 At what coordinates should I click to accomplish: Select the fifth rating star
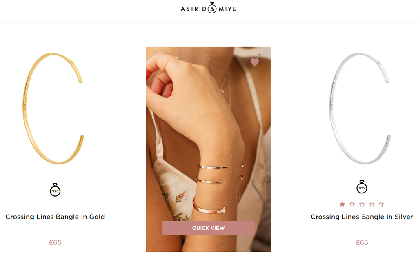(382, 204)
